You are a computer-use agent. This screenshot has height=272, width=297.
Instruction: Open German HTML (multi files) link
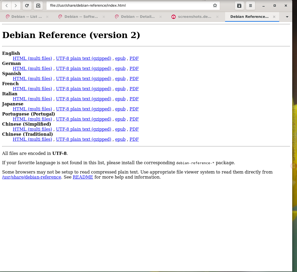point(32,68)
